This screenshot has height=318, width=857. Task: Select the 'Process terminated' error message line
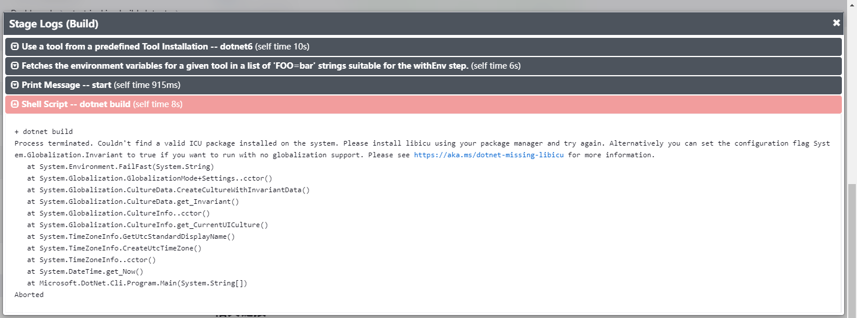[x=422, y=149]
